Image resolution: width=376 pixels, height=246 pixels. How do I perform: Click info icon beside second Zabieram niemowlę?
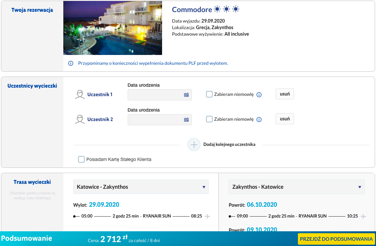point(259,119)
